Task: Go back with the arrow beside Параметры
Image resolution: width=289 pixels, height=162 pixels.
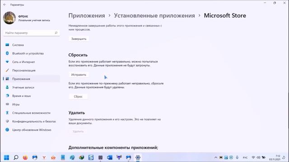Action: [x=5, y=5]
